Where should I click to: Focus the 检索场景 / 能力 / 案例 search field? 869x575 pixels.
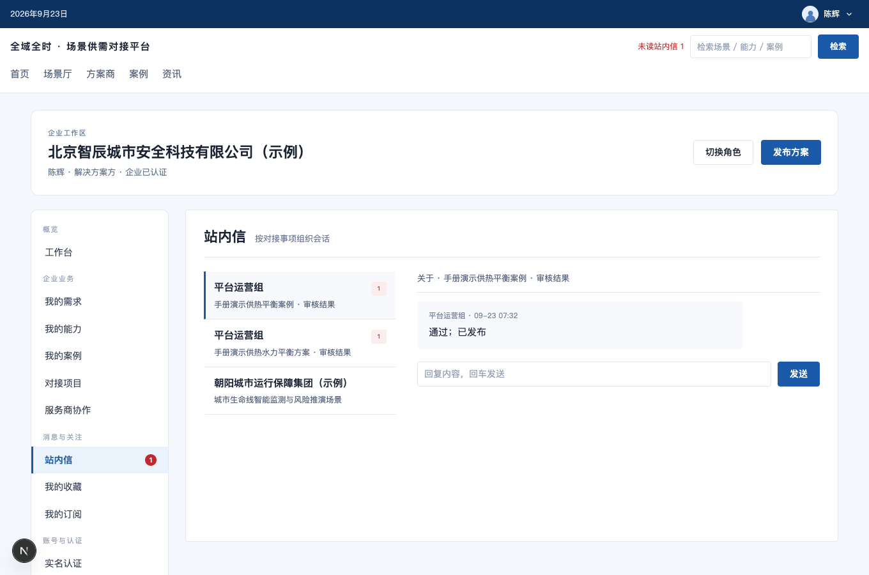751,47
